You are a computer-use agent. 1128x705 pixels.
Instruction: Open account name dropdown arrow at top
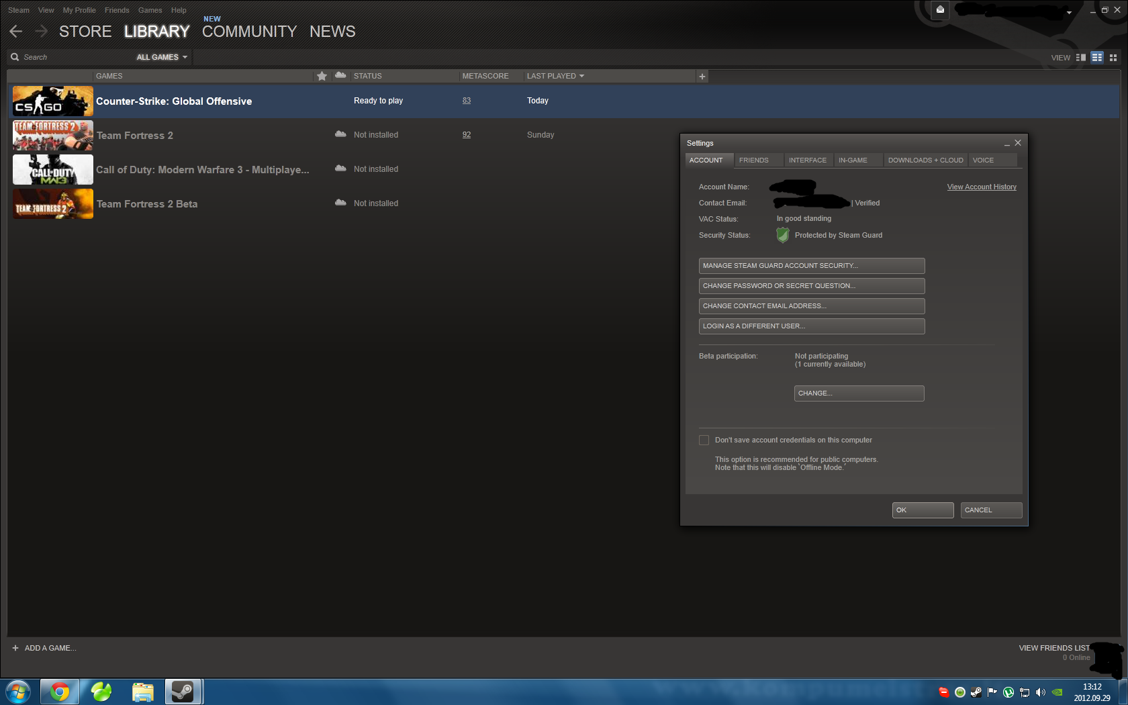tap(1069, 12)
